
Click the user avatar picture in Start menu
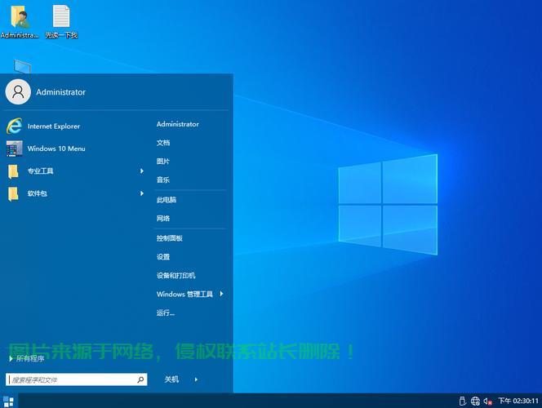[18, 92]
